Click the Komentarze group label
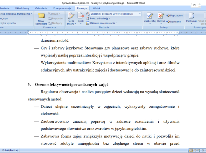 click(49, 27)
